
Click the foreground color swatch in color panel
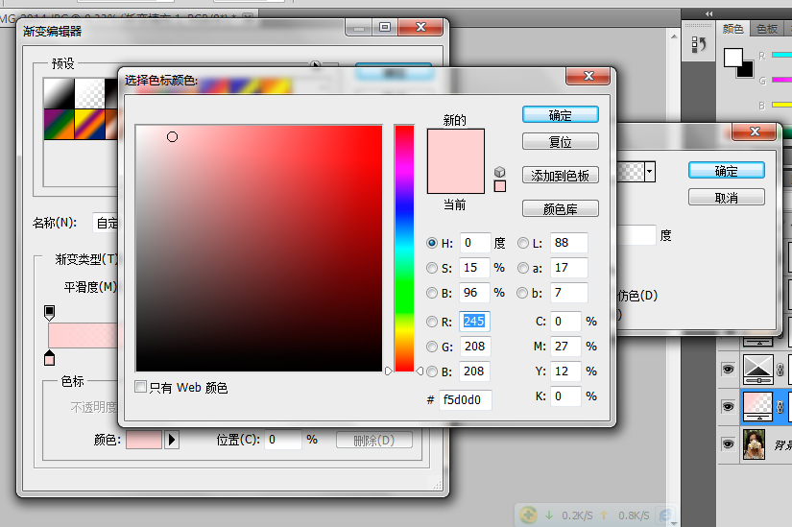pyautogui.click(x=732, y=57)
